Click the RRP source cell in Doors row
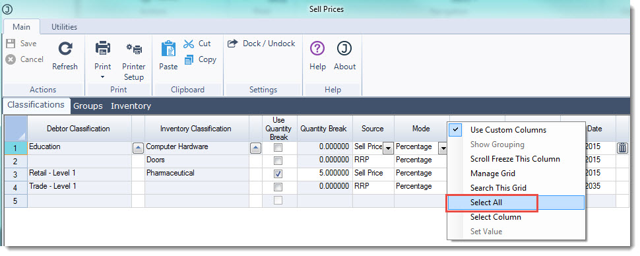The image size is (640, 256). pyautogui.click(x=373, y=161)
